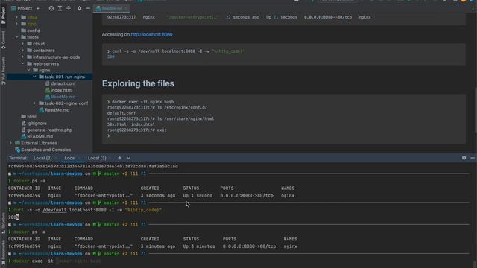
Task: Click the docker exec -it nginx bash line
Action: pos(140,102)
